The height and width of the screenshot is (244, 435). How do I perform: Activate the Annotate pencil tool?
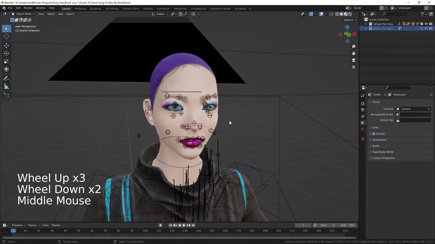(x=6, y=78)
